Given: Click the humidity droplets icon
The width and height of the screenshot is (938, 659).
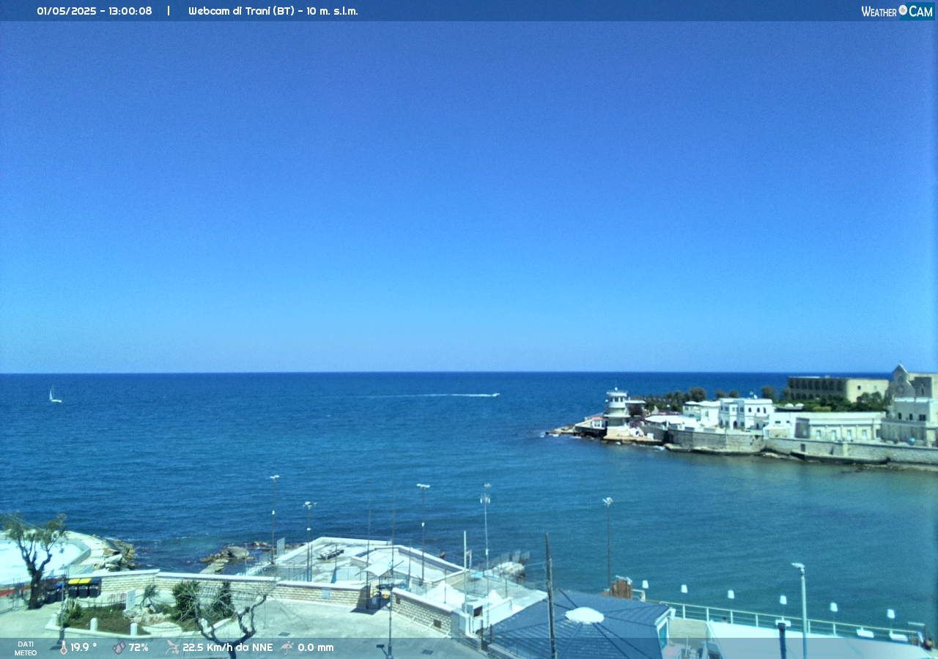Looking at the screenshot, I should point(119,647).
